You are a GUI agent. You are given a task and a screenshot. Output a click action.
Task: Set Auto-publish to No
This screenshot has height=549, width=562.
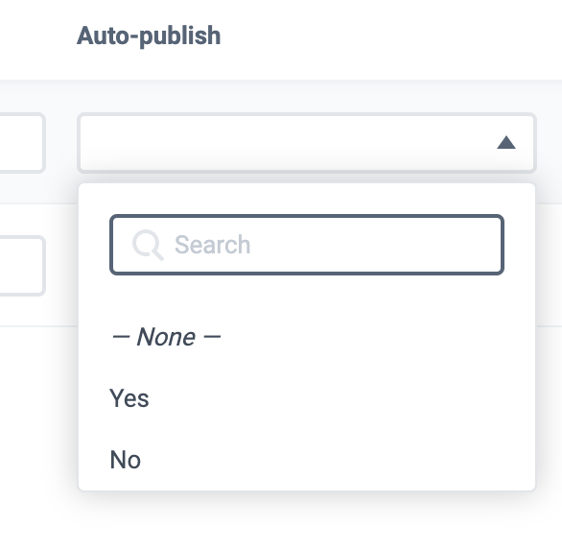coord(307,460)
